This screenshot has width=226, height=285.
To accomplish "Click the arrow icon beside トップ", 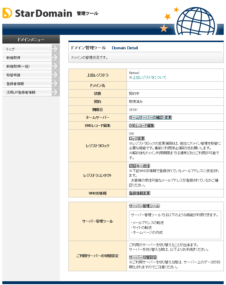I will [55, 49].
